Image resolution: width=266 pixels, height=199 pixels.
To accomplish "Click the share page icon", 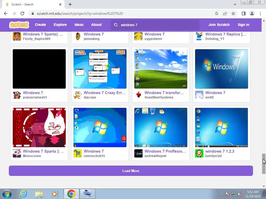I will [x=225, y=13].
